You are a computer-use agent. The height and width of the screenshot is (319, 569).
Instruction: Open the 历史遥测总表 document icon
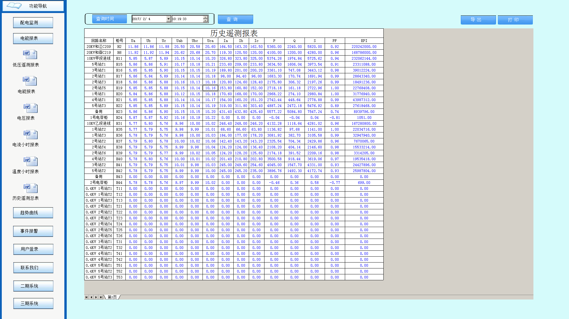(30, 188)
